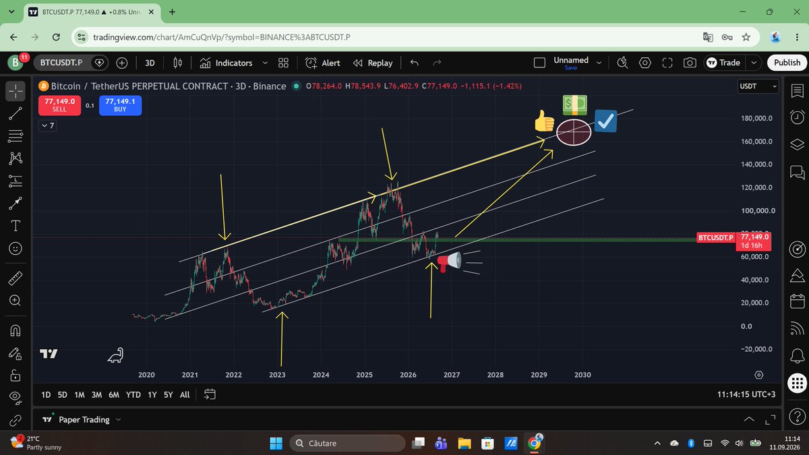Screen dimensions: 809x455
Task: Open the USDT currency dropdown
Action: [x=758, y=86]
